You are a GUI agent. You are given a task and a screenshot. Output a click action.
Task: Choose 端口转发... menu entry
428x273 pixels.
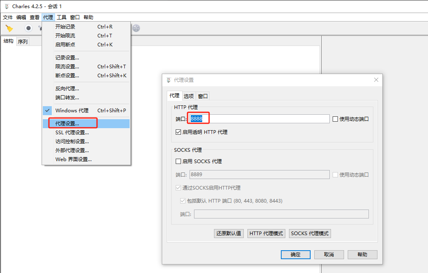[x=86, y=98]
